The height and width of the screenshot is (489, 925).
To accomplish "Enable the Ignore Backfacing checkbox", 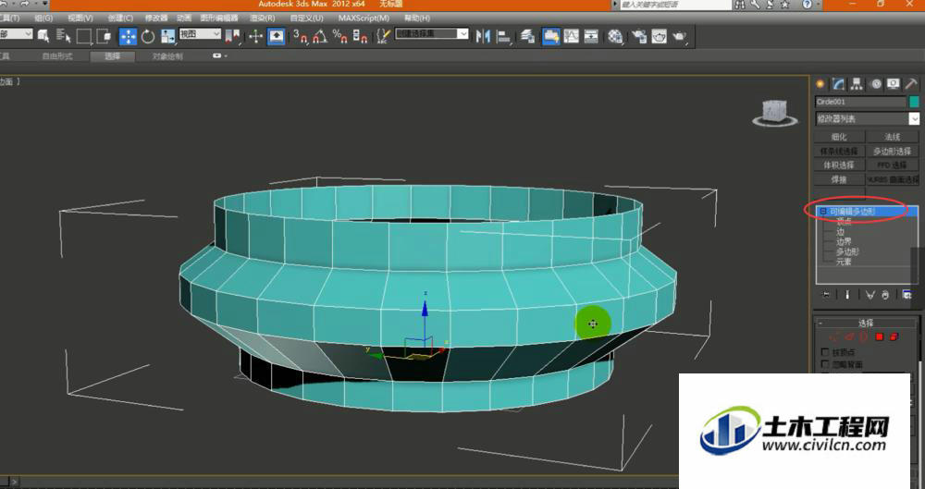I will 825,364.
